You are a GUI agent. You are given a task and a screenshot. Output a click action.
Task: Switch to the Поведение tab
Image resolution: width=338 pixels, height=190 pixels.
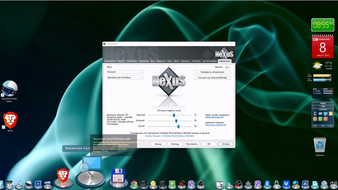click(x=144, y=61)
